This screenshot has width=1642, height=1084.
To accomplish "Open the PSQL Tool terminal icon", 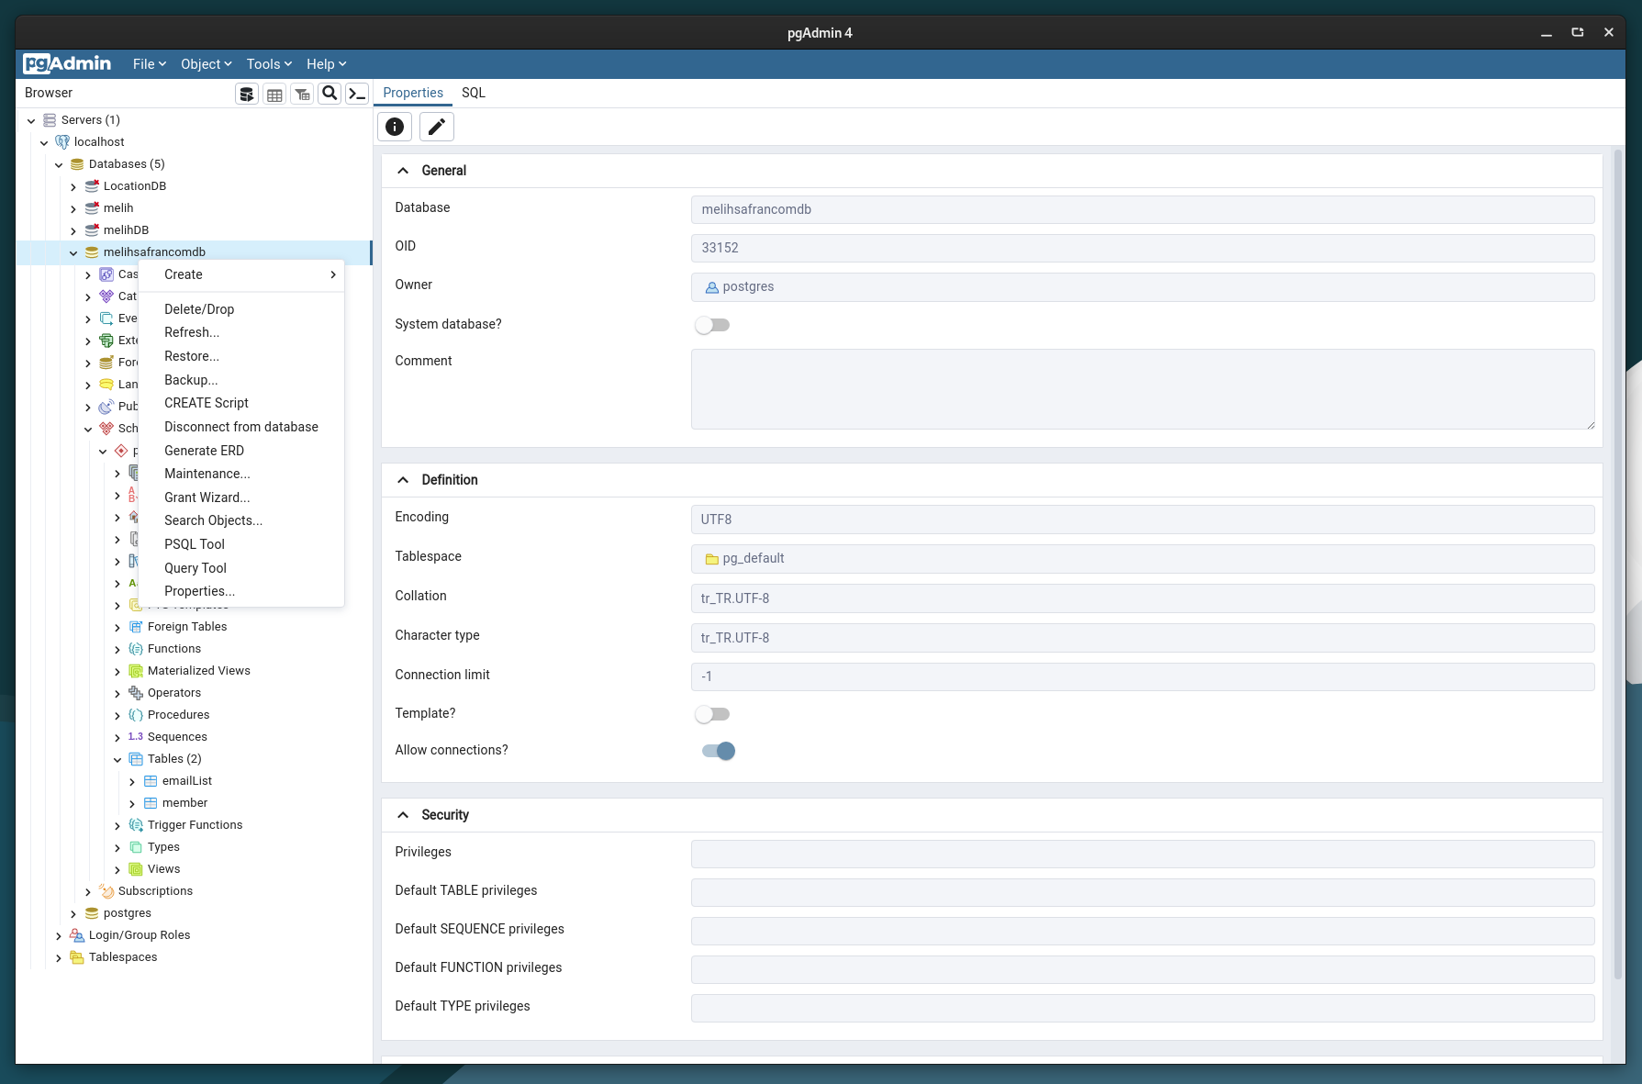I will tap(357, 94).
